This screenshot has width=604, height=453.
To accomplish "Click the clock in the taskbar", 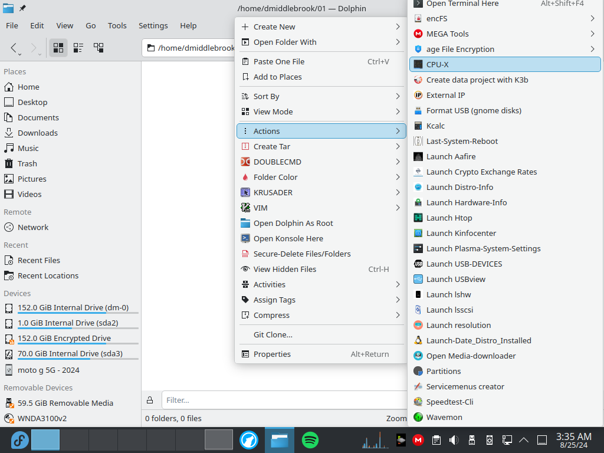I will pyautogui.click(x=573, y=440).
